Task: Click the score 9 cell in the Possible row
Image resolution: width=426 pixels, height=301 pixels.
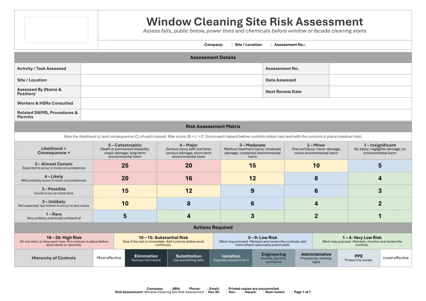Action: pyautogui.click(x=253, y=191)
